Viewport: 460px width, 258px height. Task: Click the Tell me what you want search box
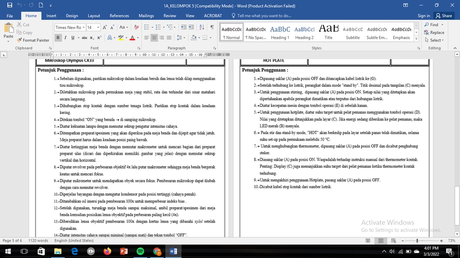(261, 16)
